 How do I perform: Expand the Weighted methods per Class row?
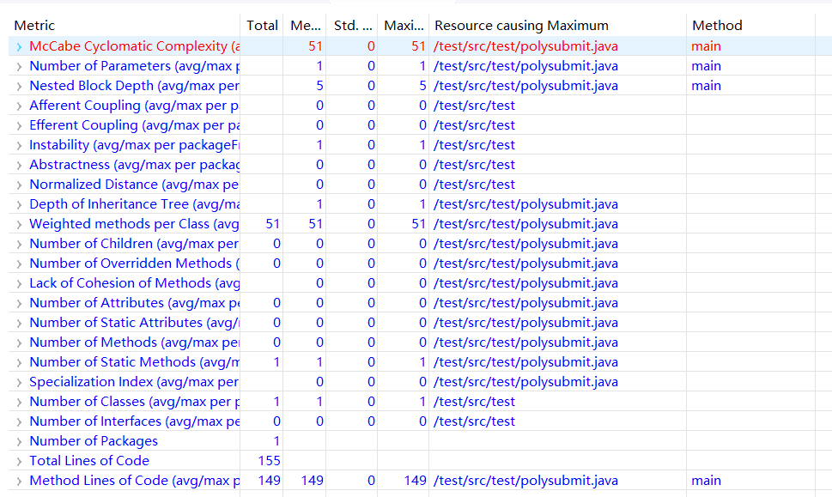click(19, 224)
